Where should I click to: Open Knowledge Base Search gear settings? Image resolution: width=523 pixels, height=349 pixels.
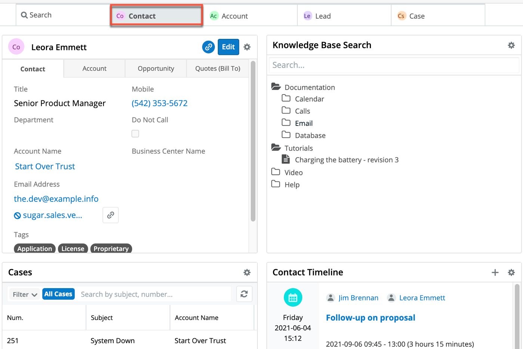(511, 45)
